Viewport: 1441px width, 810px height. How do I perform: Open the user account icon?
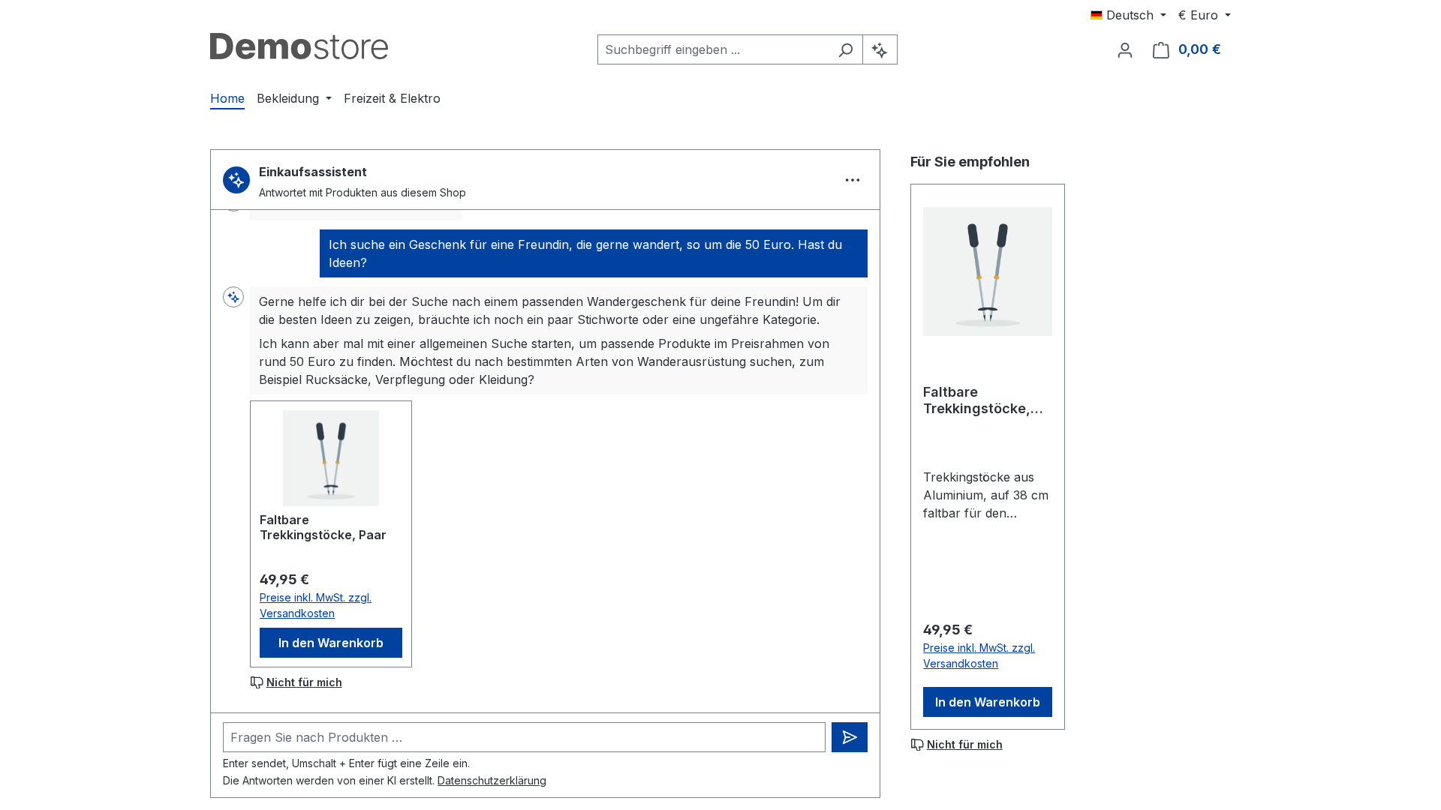[1124, 49]
